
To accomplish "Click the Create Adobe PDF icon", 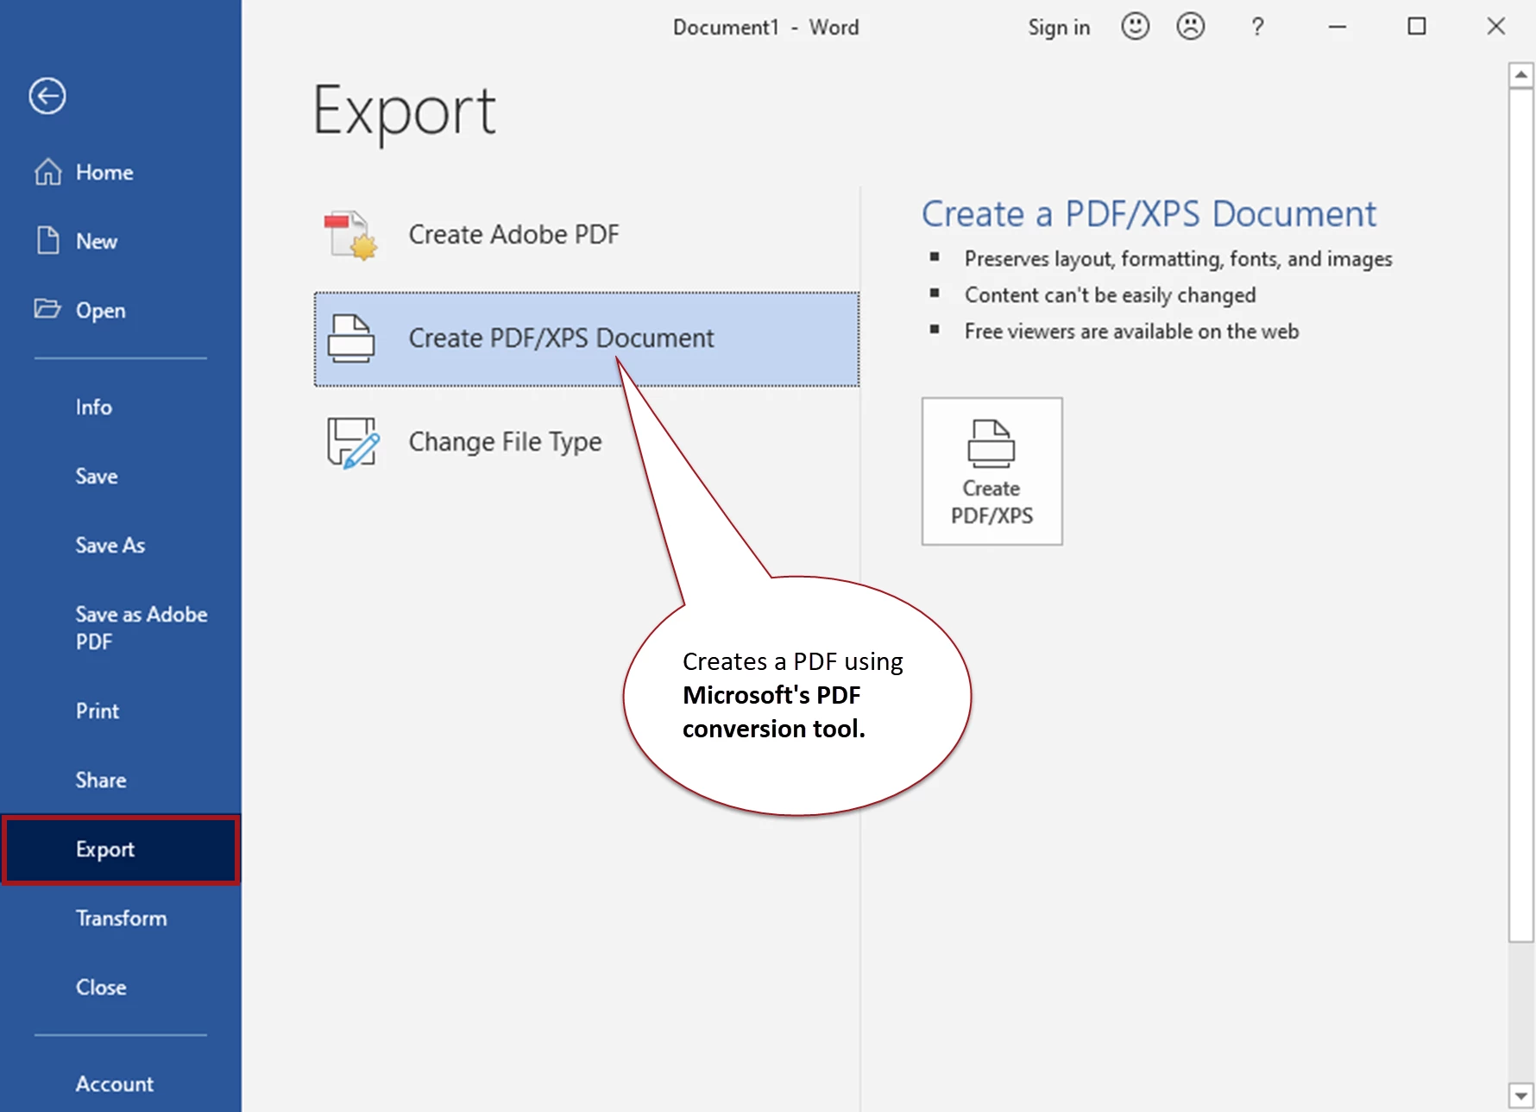I will pos(351,235).
